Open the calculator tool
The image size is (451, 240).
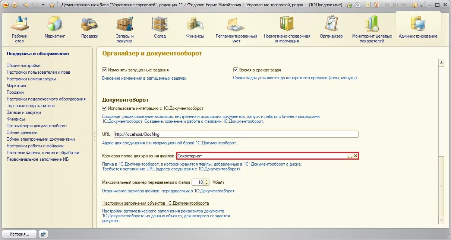click(x=368, y=5)
